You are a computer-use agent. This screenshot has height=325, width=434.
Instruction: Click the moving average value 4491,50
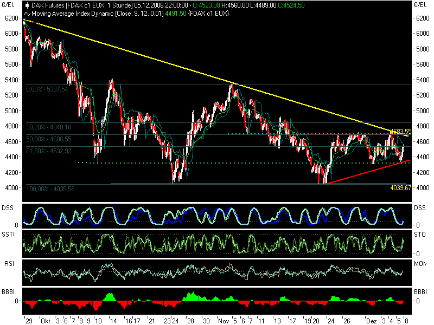[176, 14]
